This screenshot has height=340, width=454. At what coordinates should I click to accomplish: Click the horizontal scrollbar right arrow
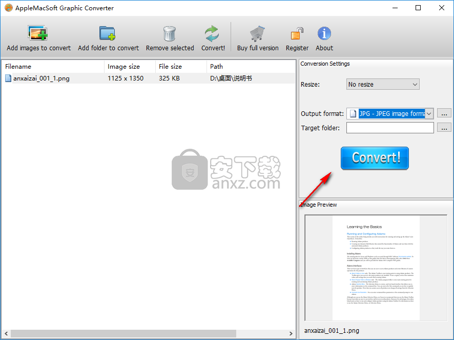291,334
